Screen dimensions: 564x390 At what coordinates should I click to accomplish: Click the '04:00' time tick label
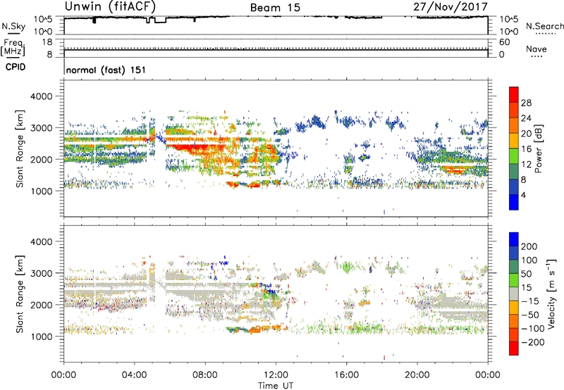point(134,375)
